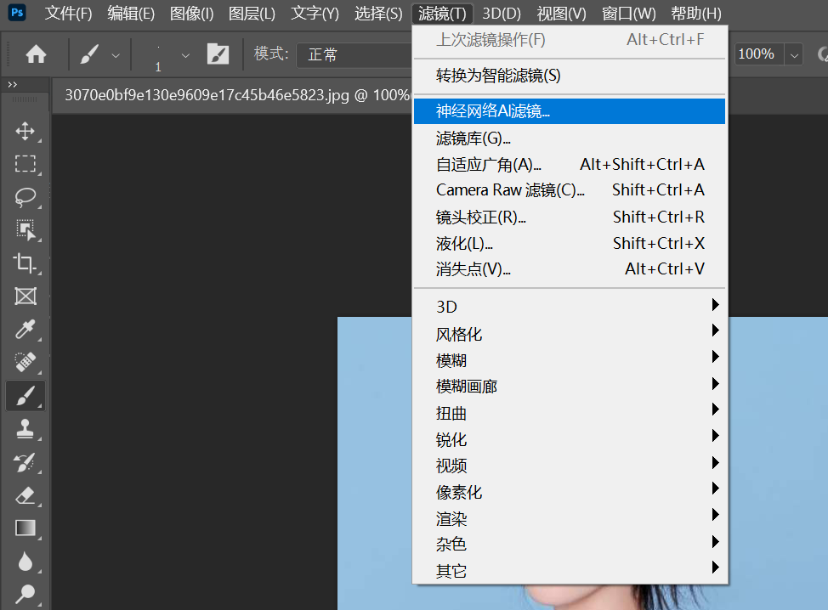Expand the 像素化 filter submenu
The height and width of the screenshot is (610, 828).
click(x=570, y=492)
